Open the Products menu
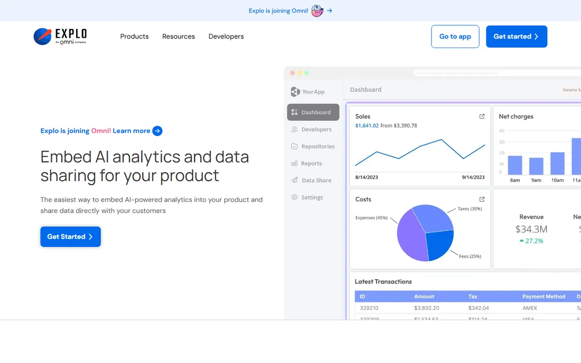 click(x=134, y=36)
